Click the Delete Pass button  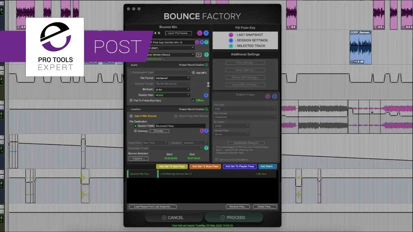coord(265,207)
